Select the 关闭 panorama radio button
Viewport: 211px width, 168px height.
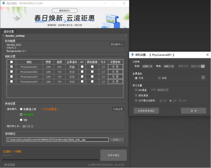pyautogui.click(x=159, y=78)
